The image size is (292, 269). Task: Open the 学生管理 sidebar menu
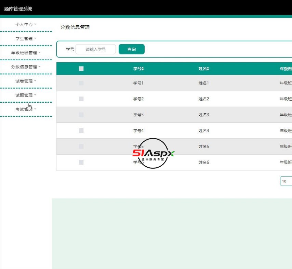point(26,39)
